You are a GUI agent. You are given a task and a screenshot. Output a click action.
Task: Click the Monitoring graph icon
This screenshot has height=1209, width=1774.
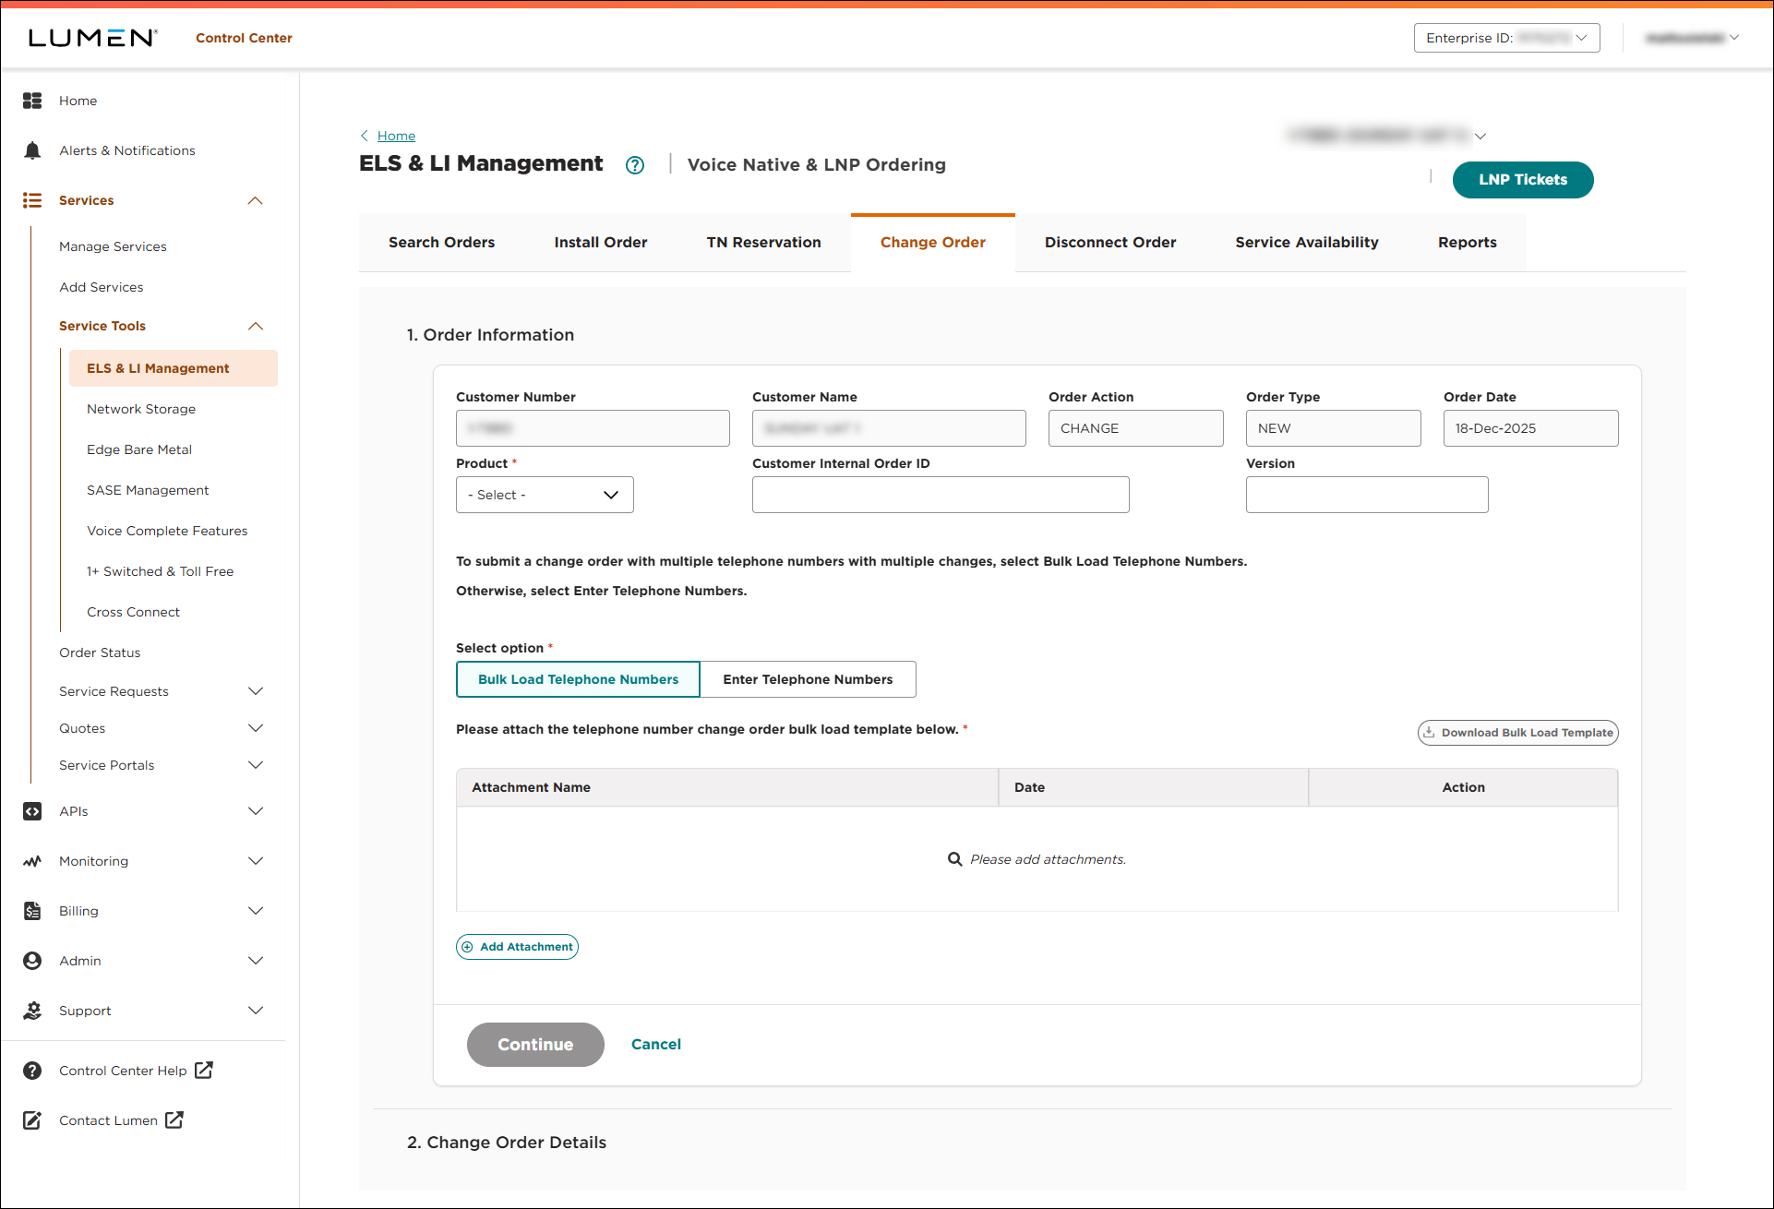32,860
